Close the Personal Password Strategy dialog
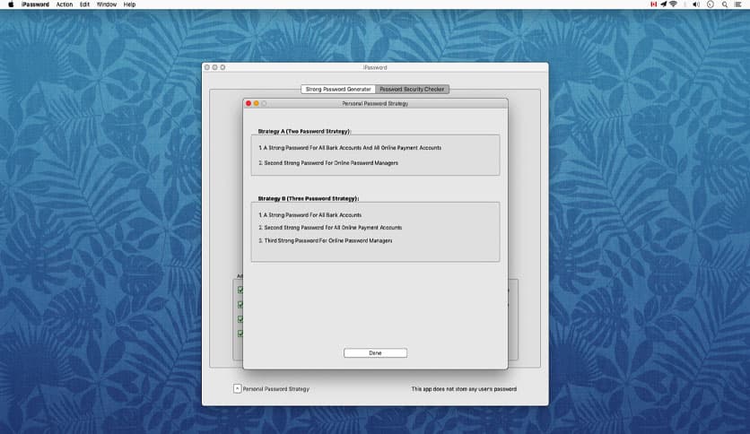 [x=249, y=103]
